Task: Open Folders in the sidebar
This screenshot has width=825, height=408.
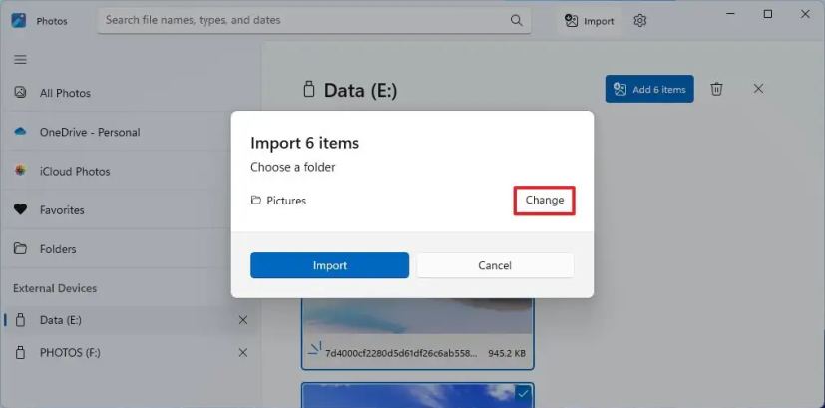Action: 58,249
